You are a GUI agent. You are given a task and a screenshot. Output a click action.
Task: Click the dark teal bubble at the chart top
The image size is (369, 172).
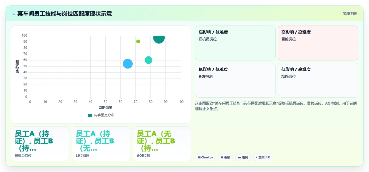pos(159,38)
